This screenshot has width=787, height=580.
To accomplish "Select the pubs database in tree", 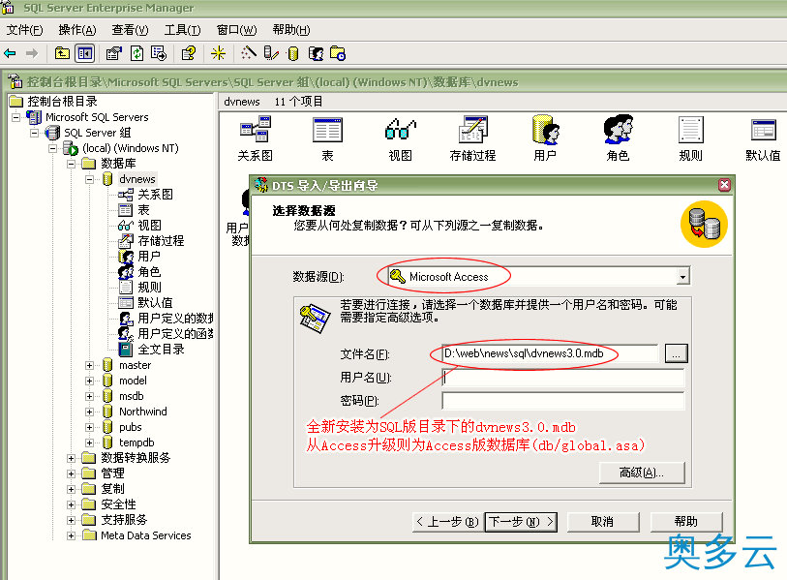I will point(130,427).
